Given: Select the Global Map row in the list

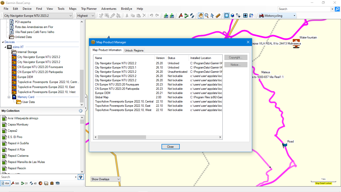Looking at the screenshot, I should click(x=158, y=97).
